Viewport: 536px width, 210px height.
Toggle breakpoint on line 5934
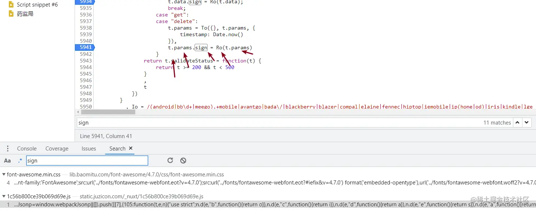(85, 2)
